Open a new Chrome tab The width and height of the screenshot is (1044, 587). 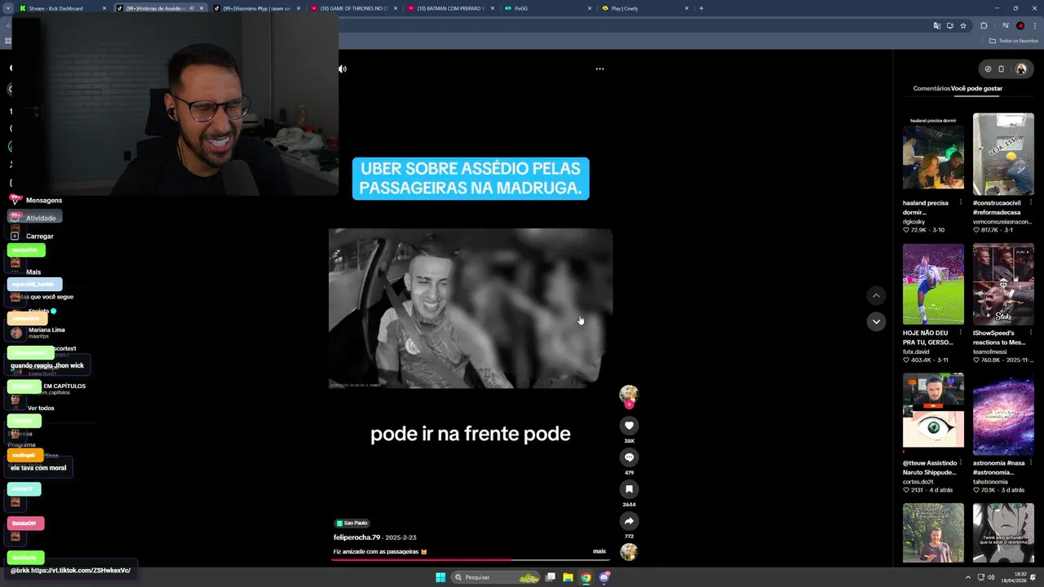pos(701,8)
